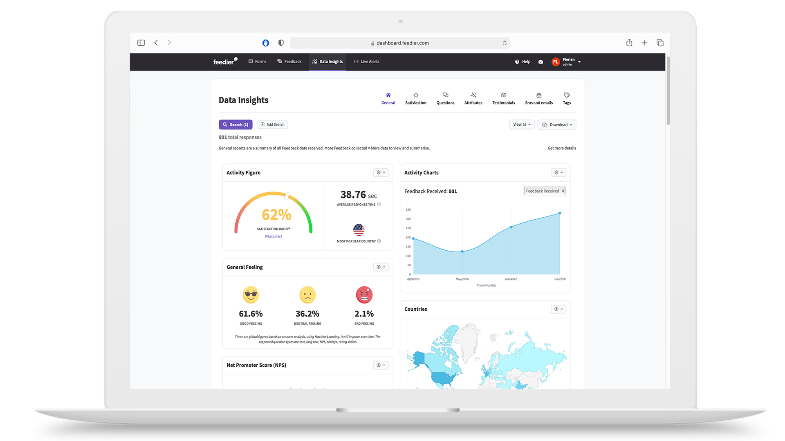Viewport: 785px width, 441px height.
Task: Go to the Live Alerts menu
Action: [366, 62]
